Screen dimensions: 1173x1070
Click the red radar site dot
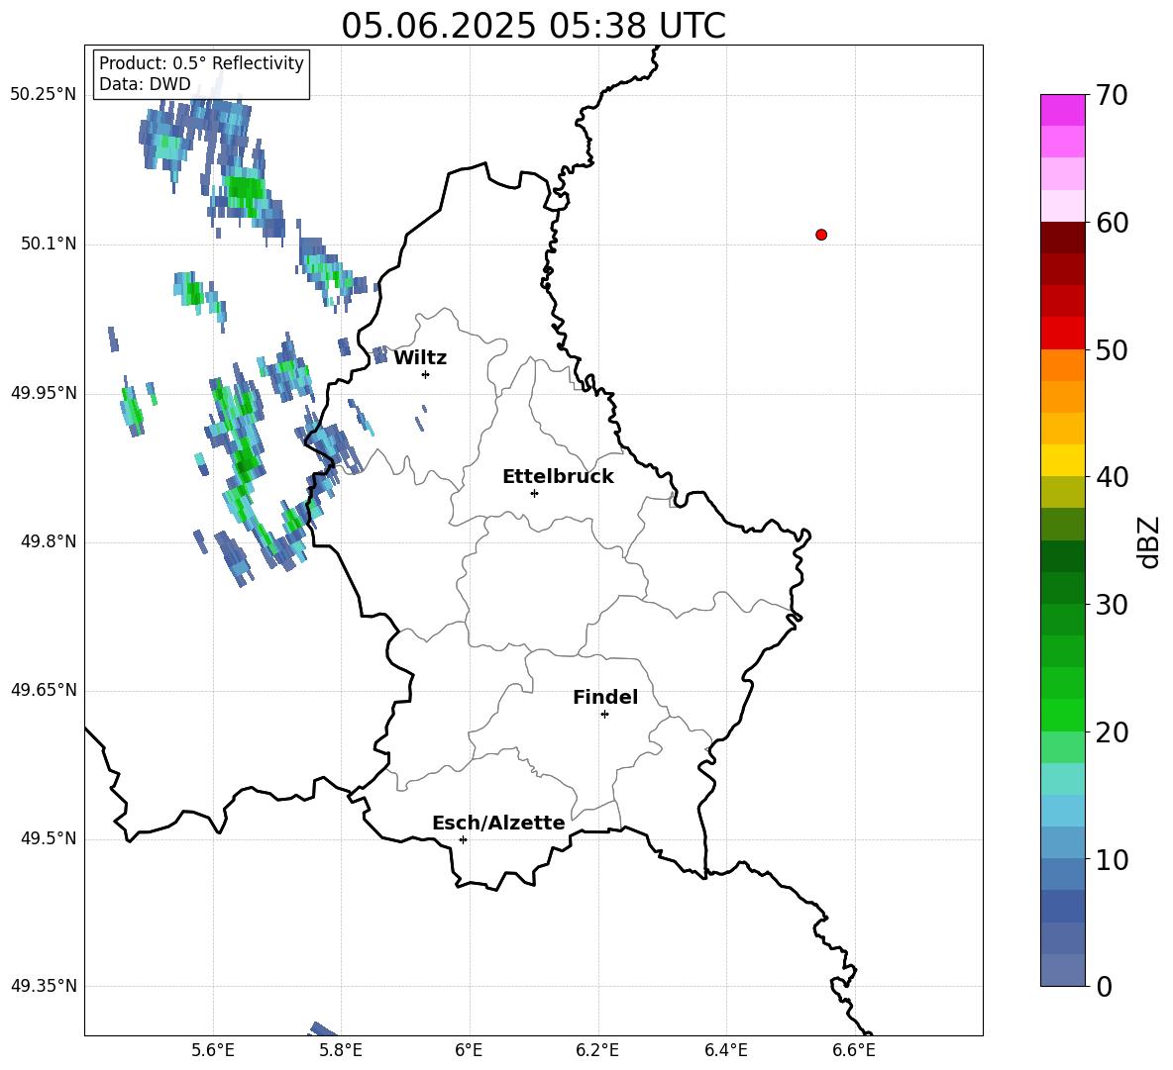pos(821,235)
